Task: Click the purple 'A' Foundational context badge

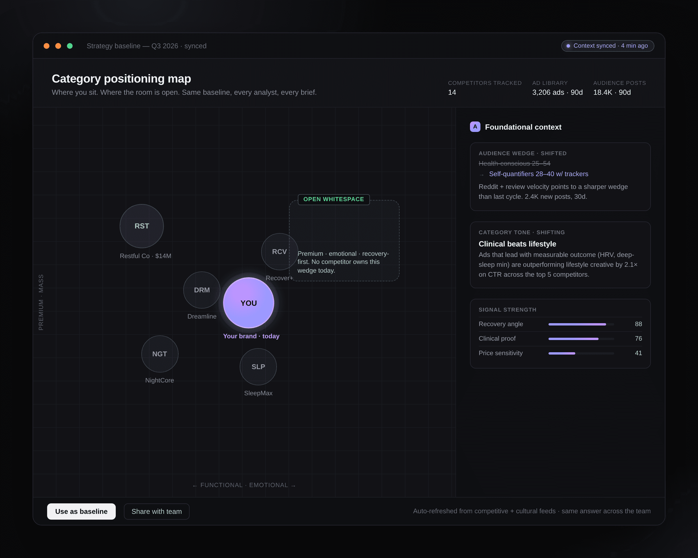Action: coord(475,127)
